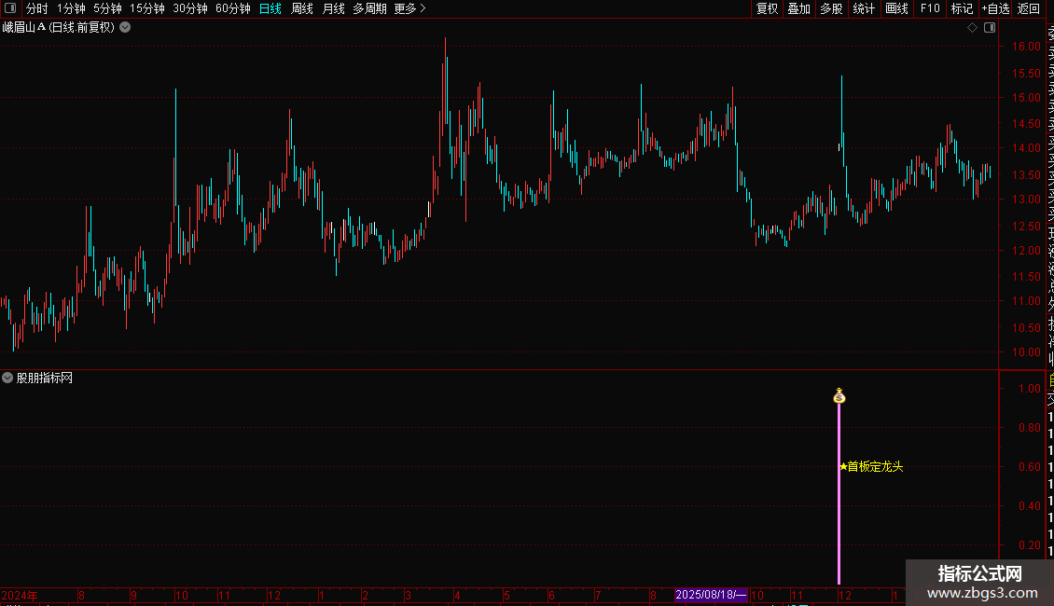Click month 10 of 2024 on time axis
Viewport: 1054px width, 606px height.
[182, 595]
